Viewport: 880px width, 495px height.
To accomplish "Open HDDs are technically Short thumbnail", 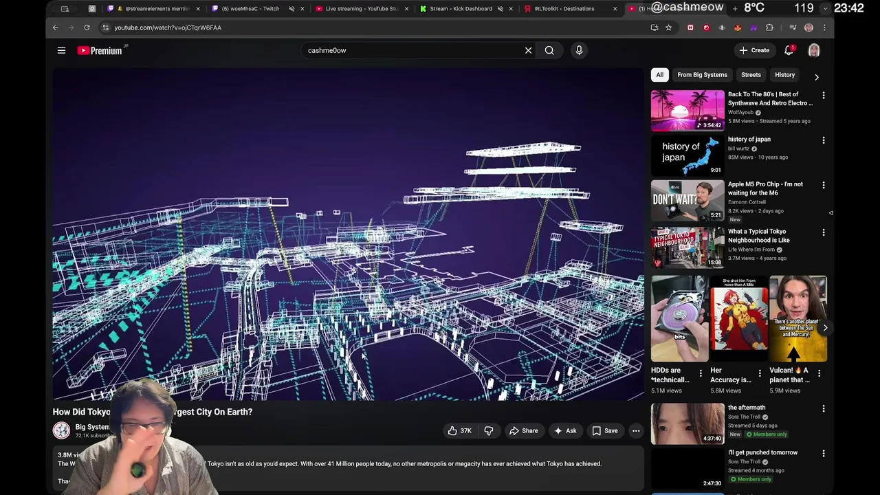I will tap(680, 319).
